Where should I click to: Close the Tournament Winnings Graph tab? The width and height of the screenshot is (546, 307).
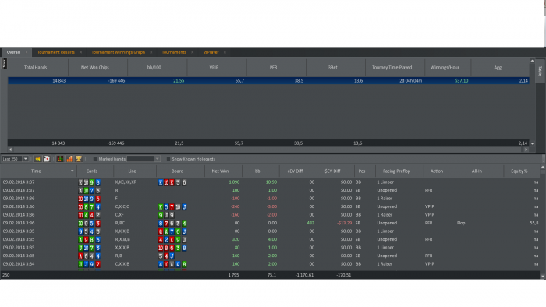[151, 52]
